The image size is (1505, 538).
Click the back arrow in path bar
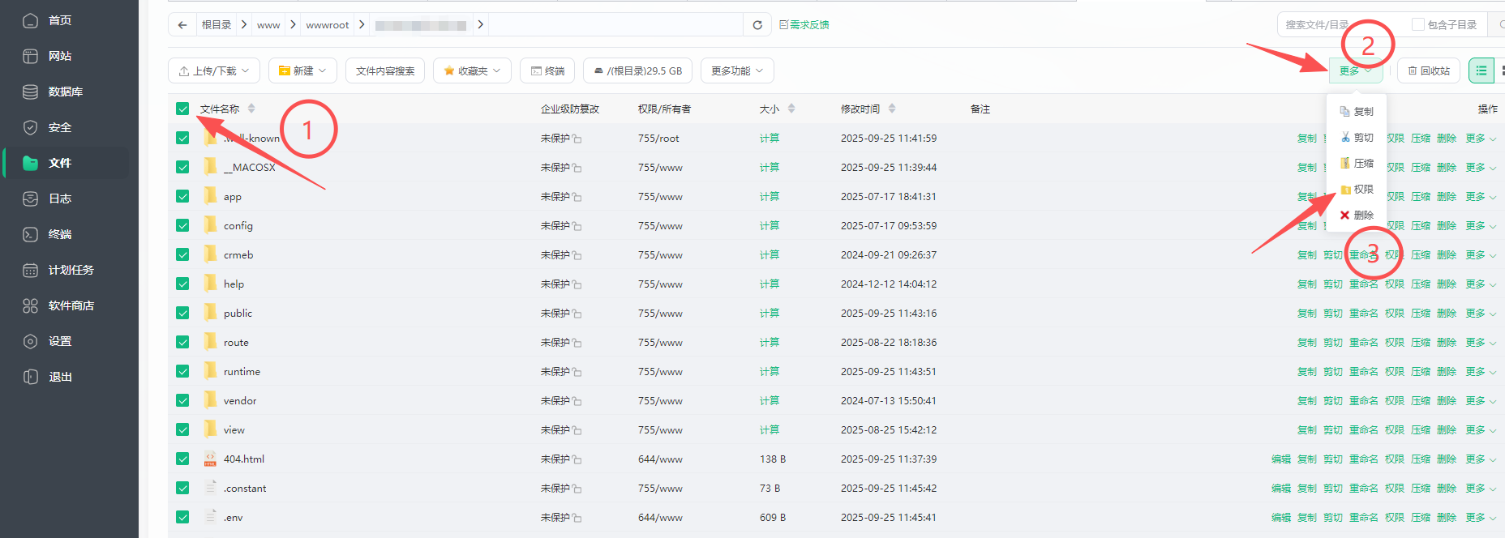(x=182, y=25)
